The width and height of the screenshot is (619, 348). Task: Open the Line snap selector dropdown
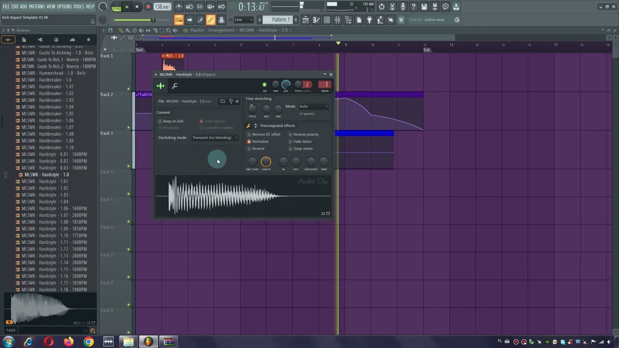(244, 20)
